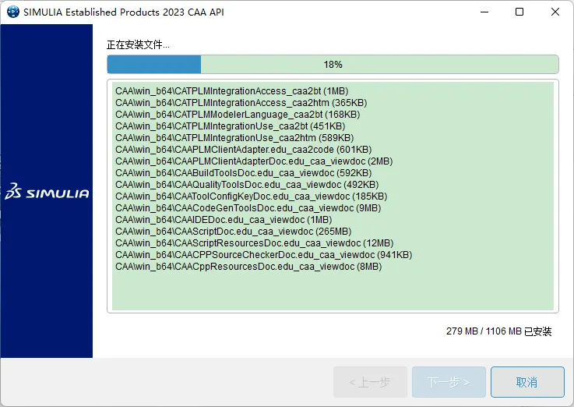Select CAACPPSourceCheckerDoc.edu_caa_viewdoc (941KB) line

(x=263, y=255)
